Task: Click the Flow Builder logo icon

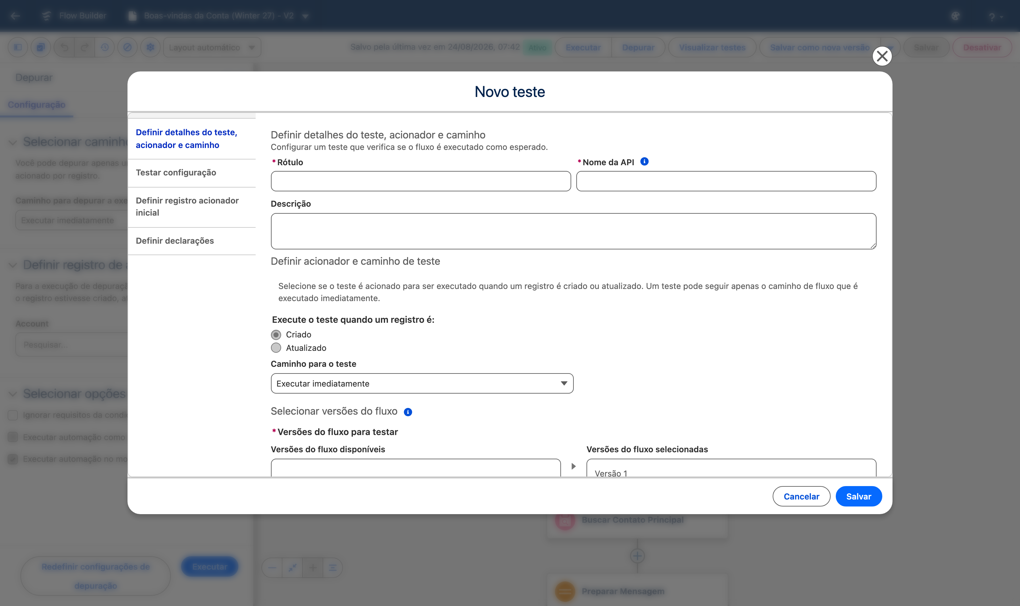Action: pos(46,16)
